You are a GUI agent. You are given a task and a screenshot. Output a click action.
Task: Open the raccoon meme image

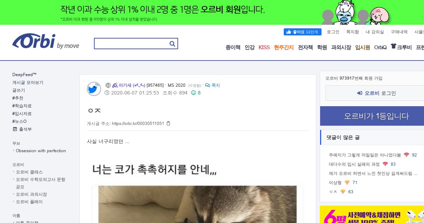point(198,191)
